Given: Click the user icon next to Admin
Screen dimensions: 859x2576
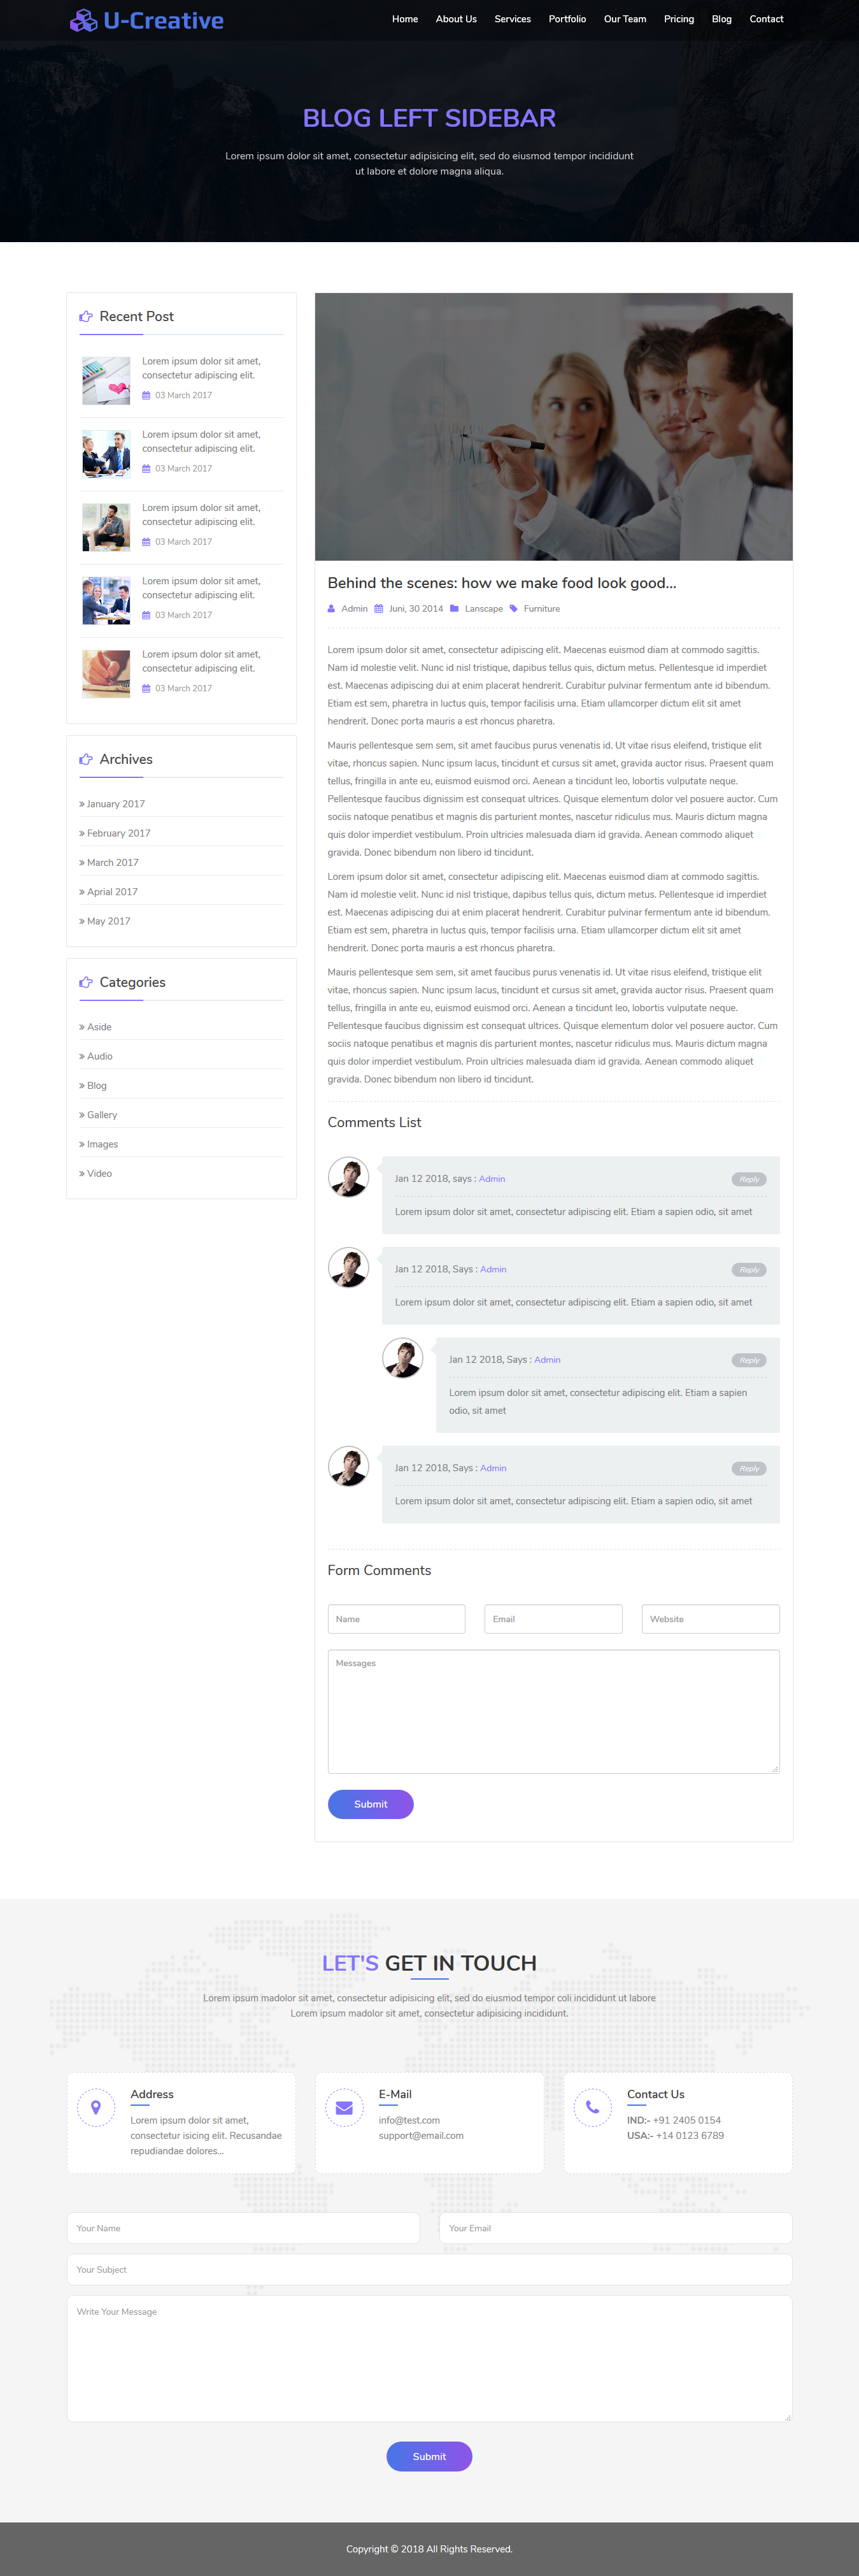Looking at the screenshot, I should point(332,609).
